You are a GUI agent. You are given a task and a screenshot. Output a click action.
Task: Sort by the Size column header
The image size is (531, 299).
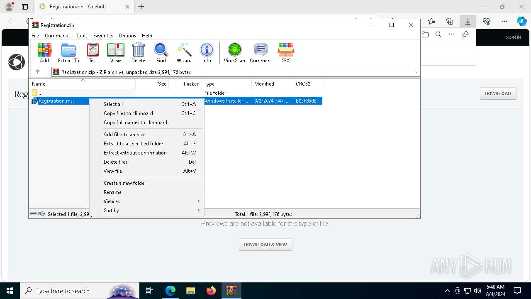tap(152, 84)
